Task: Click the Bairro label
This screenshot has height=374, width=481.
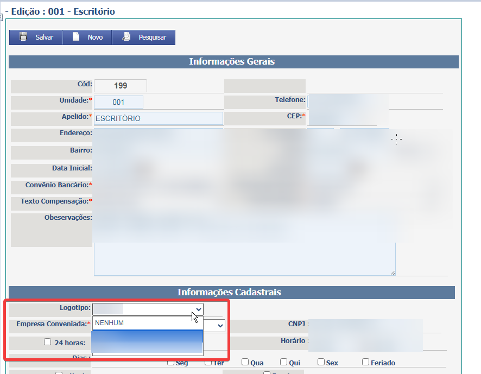Action: (81, 150)
